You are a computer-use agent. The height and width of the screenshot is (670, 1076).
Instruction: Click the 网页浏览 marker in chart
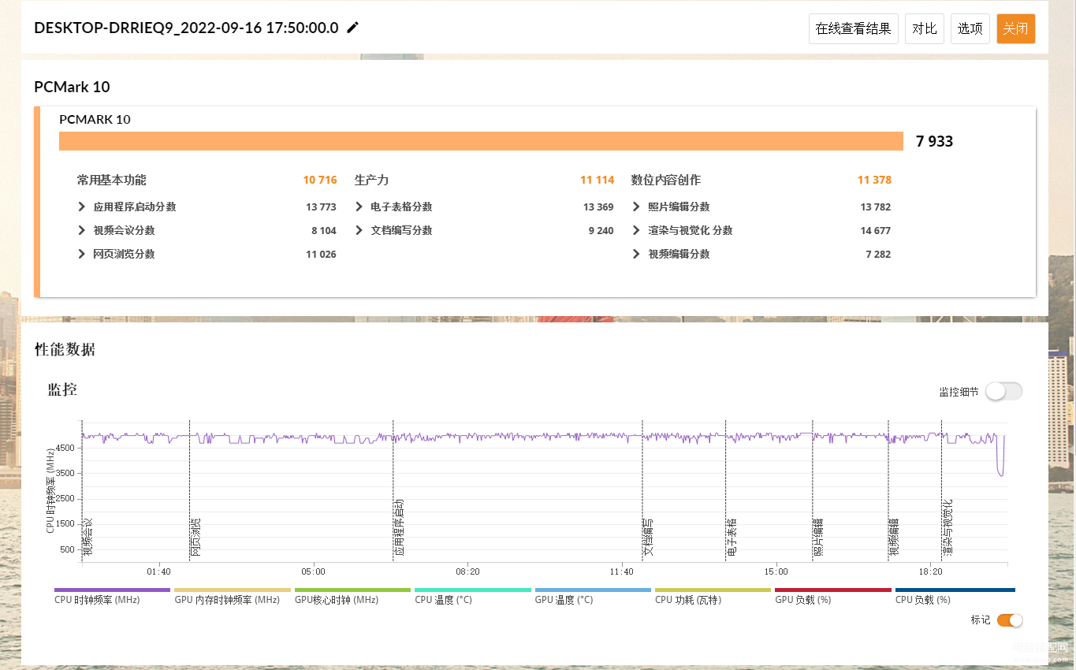coord(196,537)
